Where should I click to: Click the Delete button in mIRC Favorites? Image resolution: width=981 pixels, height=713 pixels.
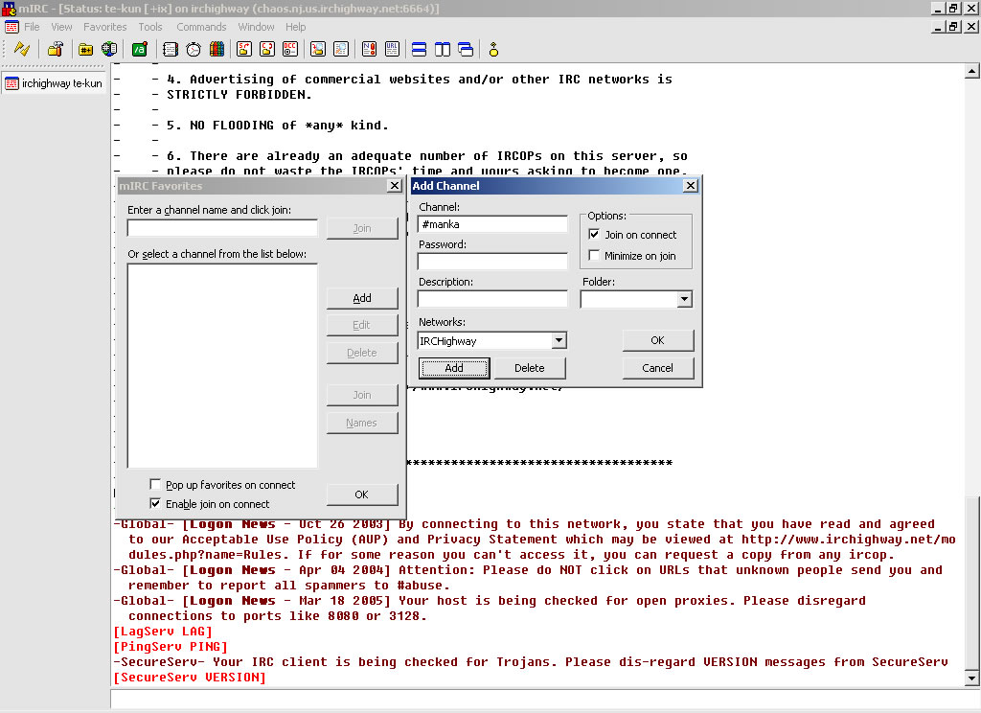(x=361, y=353)
